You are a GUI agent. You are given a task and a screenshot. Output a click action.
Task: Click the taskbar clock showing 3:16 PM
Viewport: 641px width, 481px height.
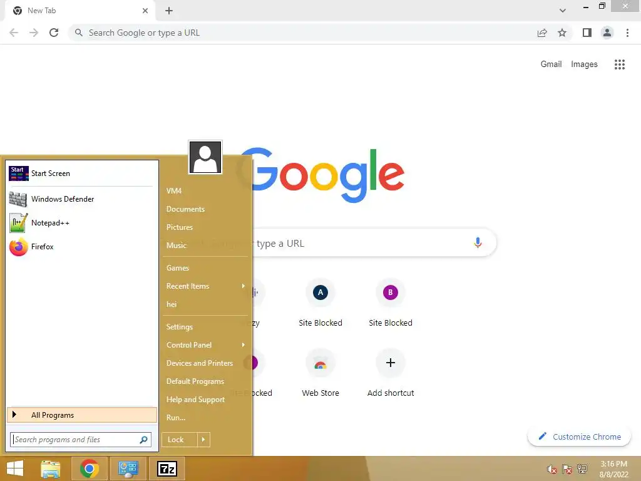click(613, 469)
